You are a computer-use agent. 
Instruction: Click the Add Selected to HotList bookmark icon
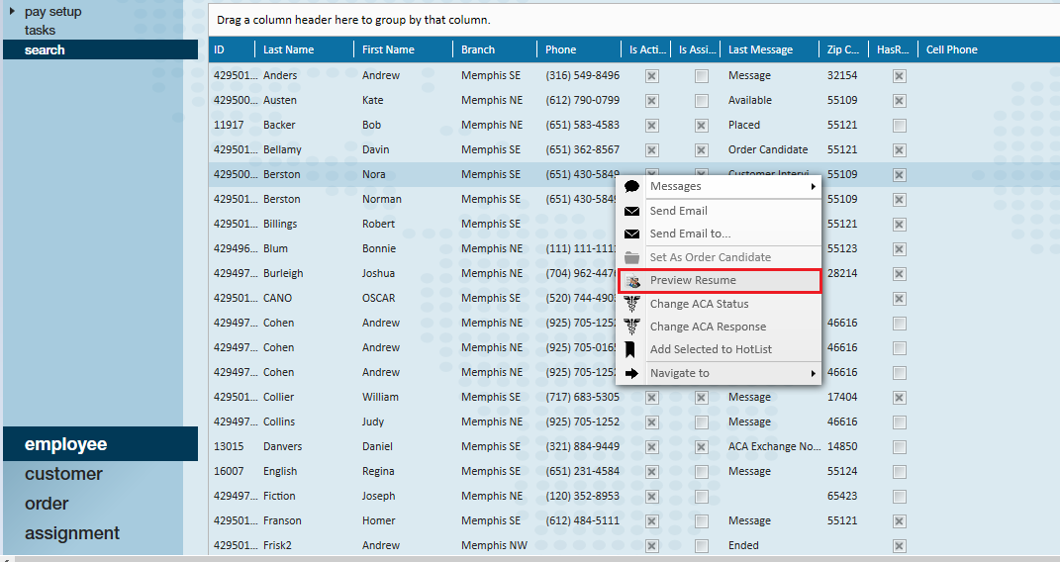630,349
